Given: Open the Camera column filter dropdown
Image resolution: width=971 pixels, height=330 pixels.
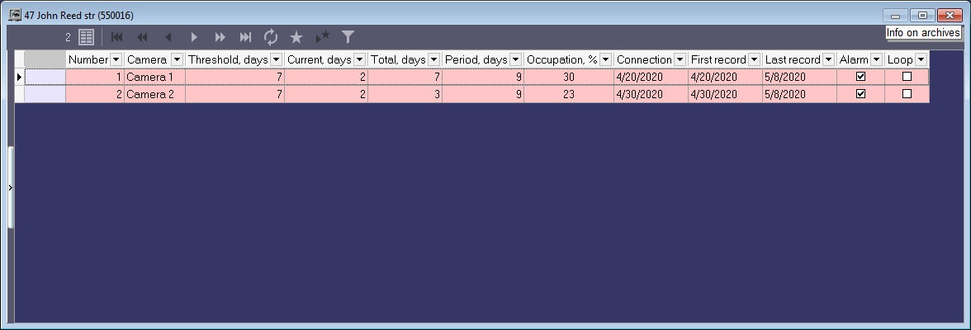Looking at the screenshot, I should (x=177, y=59).
